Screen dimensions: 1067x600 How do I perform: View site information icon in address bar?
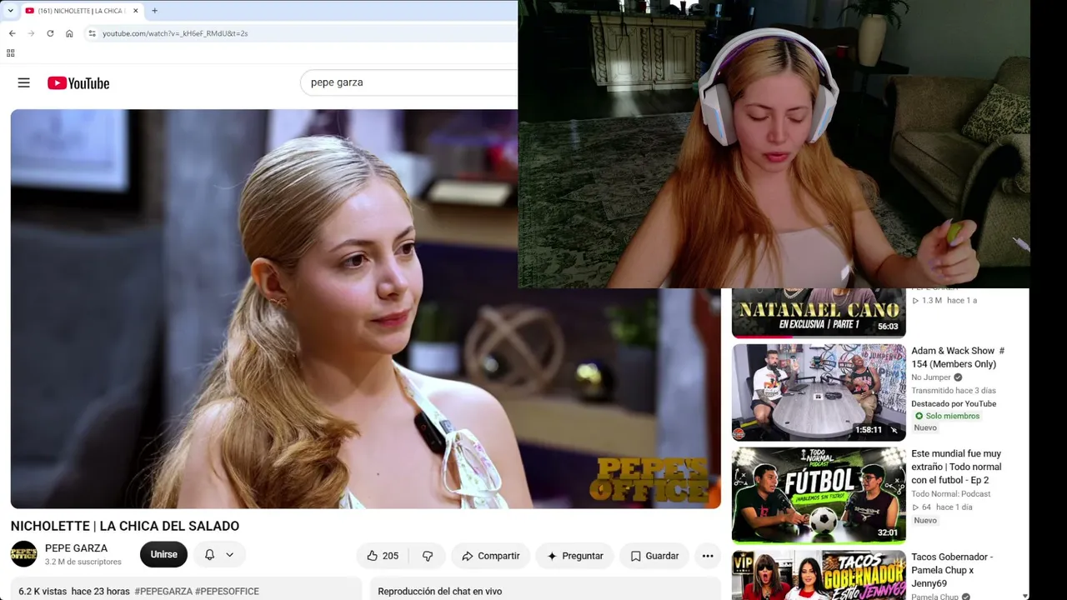click(x=93, y=33)
